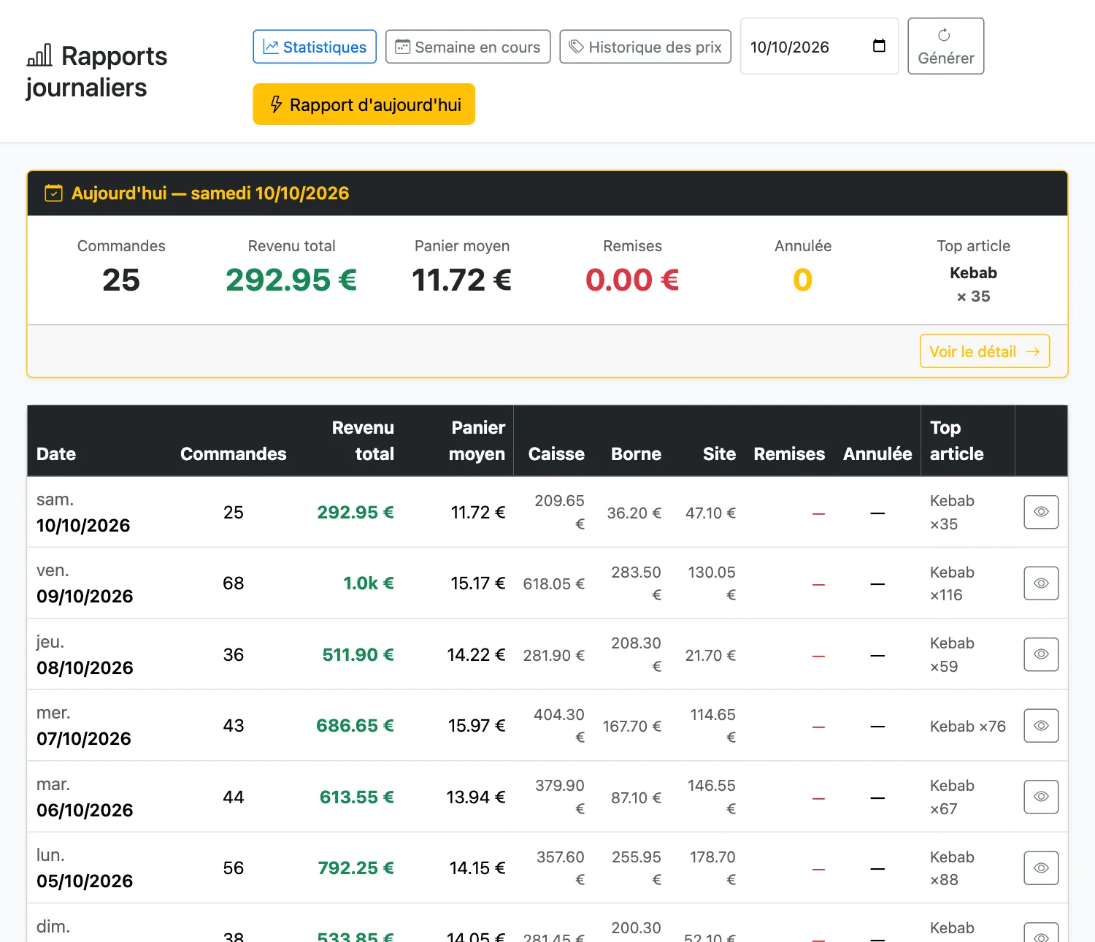The width and height of the screenshot is (1095, 942).
Task: View details for mer. 07/10/2026 row
Action: click(1041, 726)
